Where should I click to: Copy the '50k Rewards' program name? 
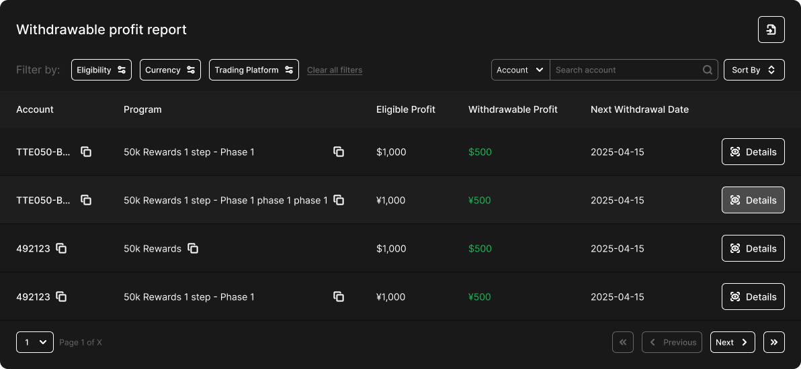click(193, 248)
